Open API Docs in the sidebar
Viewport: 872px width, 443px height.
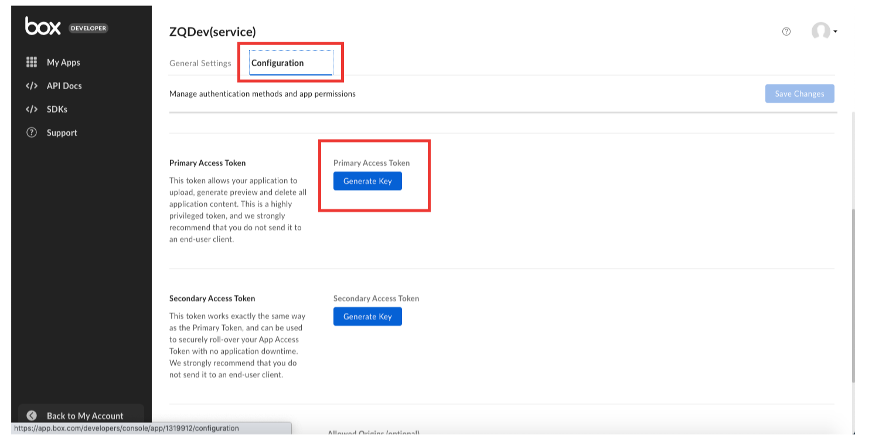64,86
